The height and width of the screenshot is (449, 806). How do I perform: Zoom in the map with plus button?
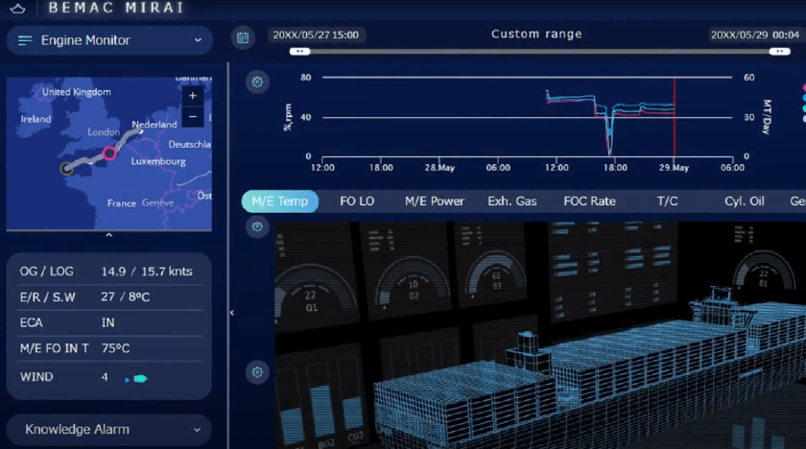(192, 96)
